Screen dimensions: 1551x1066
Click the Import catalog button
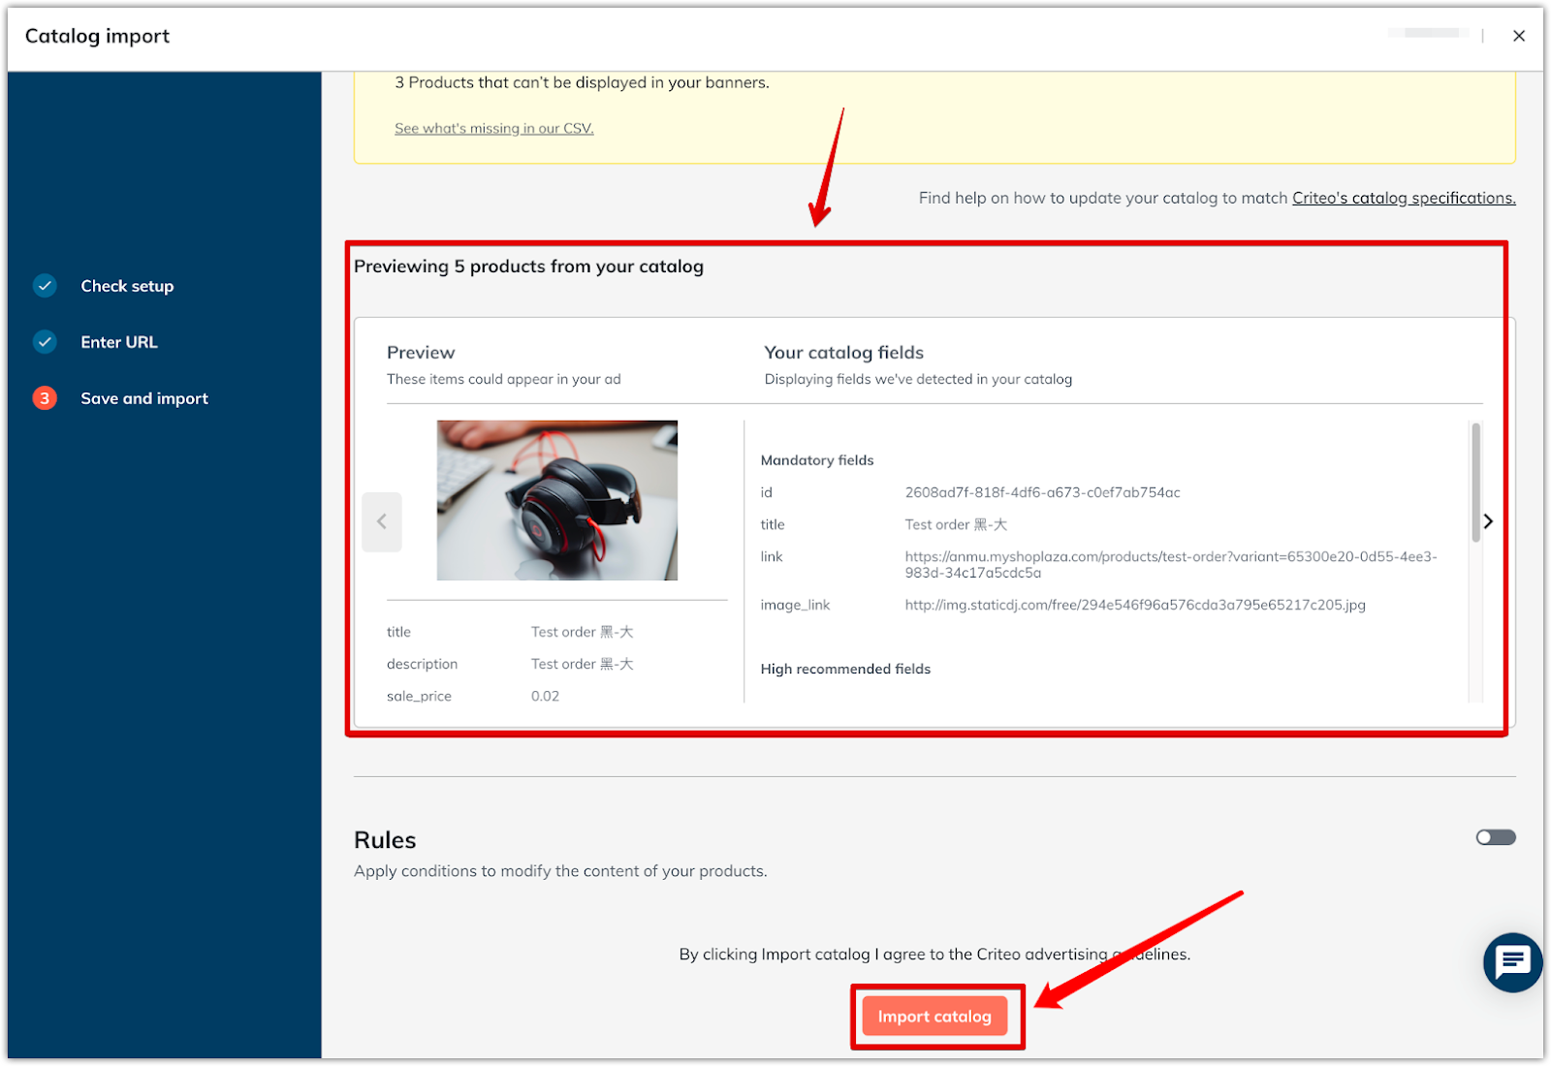pyautogui.click(x=934, y=1017)
